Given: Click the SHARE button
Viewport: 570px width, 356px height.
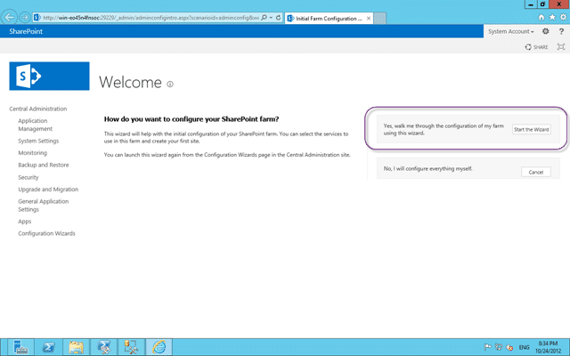Looking at the screenshot, I should click(x=536, y=47).
